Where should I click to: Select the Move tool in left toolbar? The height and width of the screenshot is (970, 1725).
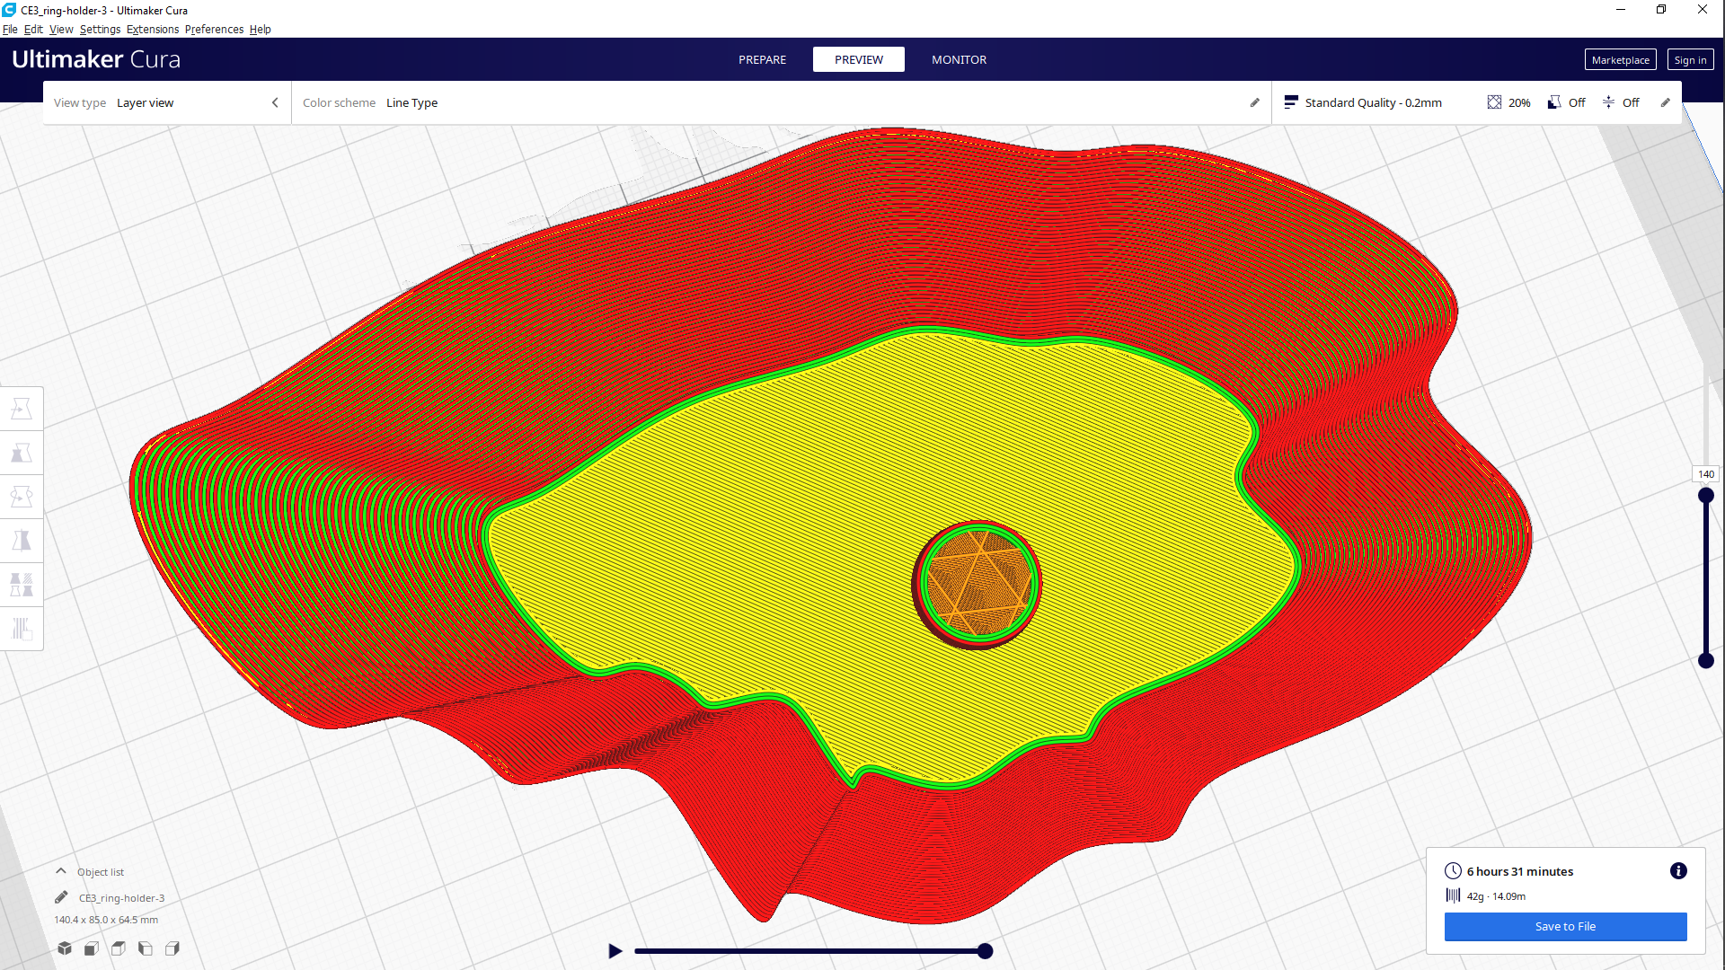(x=22, y=409)
